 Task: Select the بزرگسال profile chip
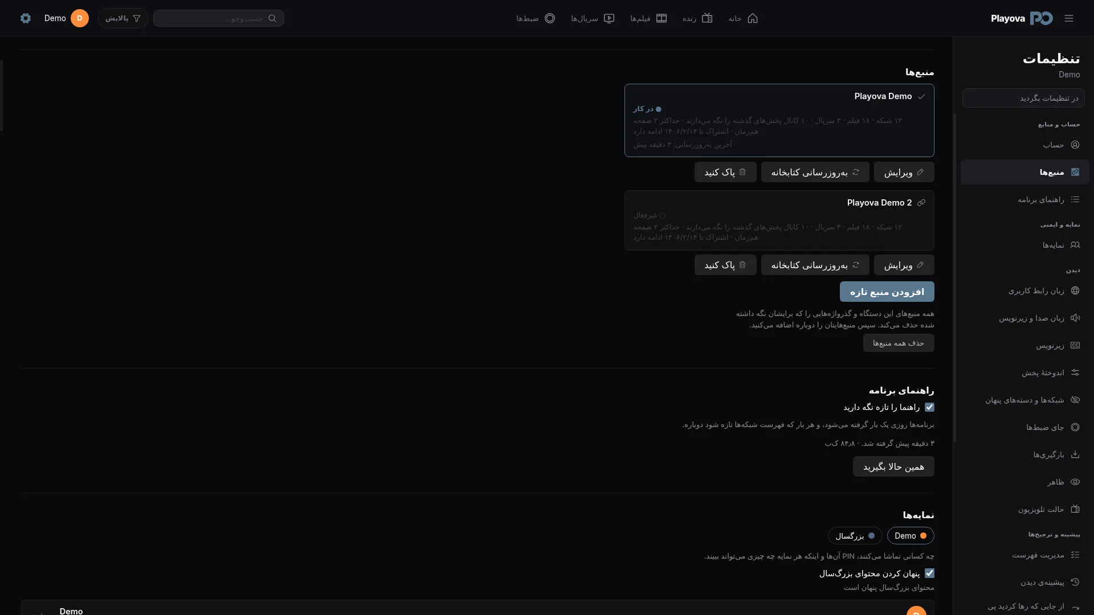[855, 536]
